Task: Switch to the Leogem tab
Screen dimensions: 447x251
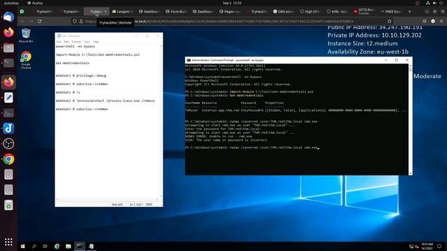Action: tap(123, 12)
